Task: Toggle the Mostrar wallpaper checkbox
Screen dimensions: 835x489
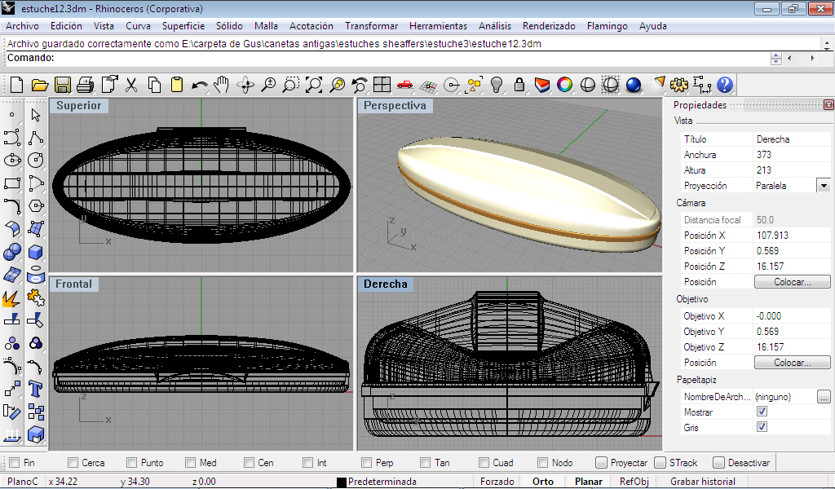Action: pyautogui.click(x=762, y=412)
